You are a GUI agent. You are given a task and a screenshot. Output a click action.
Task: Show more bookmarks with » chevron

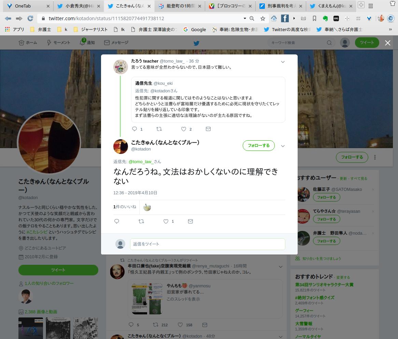tap(390, 29)
